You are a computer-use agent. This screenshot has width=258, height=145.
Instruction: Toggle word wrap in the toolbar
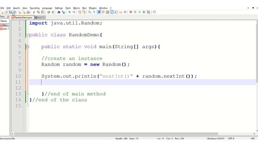[90, 12]
